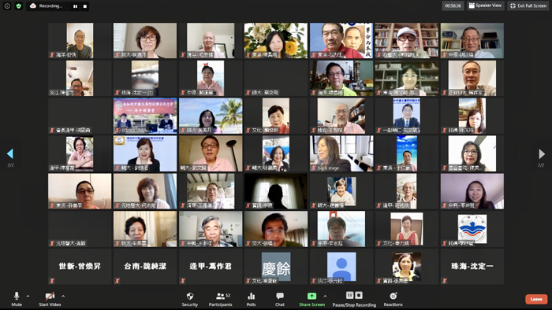552x310 pixels.
Task: Stop the recording from the top indicator
Action: (x=85, y=6)
